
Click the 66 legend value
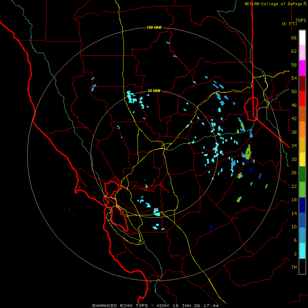point(294,38)
